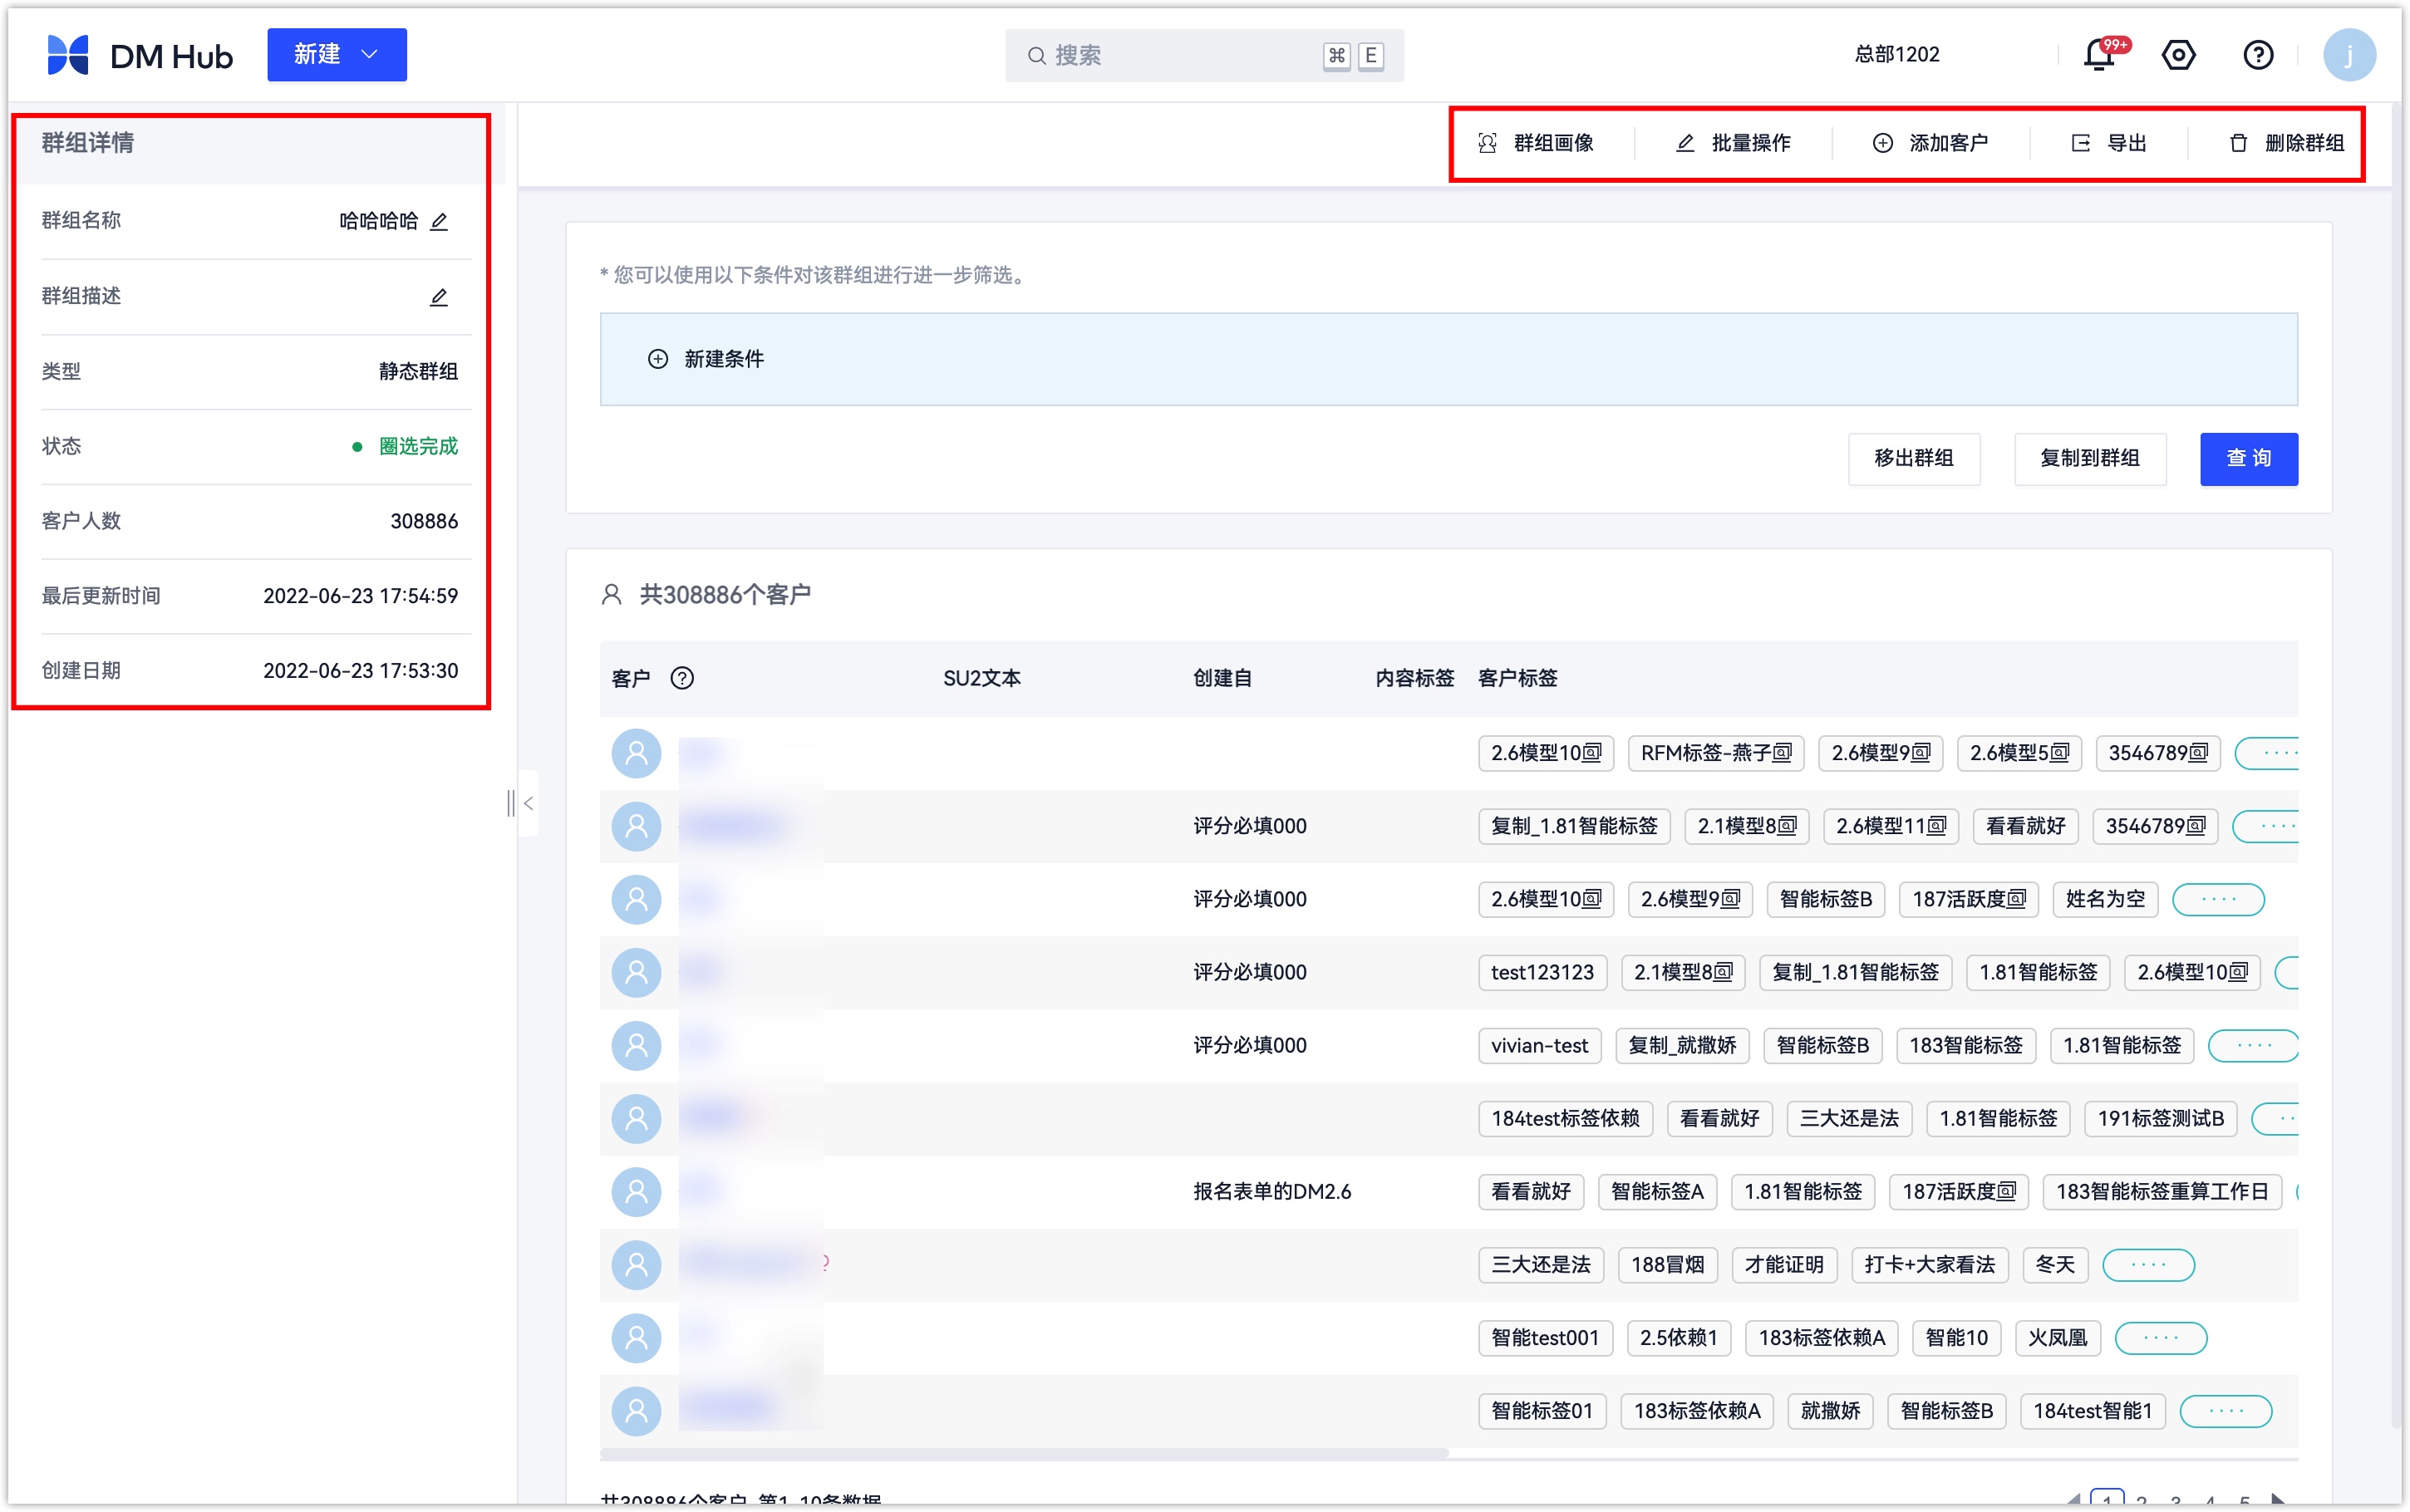Click 总部1202 account label

click(1897, 55)
